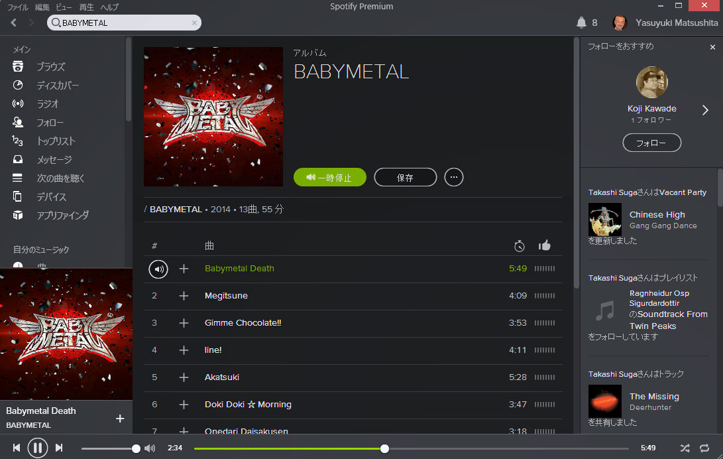The height and width of the screenshot is (459, 723).
Task: Open ディスカバー in the sidebar
Action: pos(58,86)
